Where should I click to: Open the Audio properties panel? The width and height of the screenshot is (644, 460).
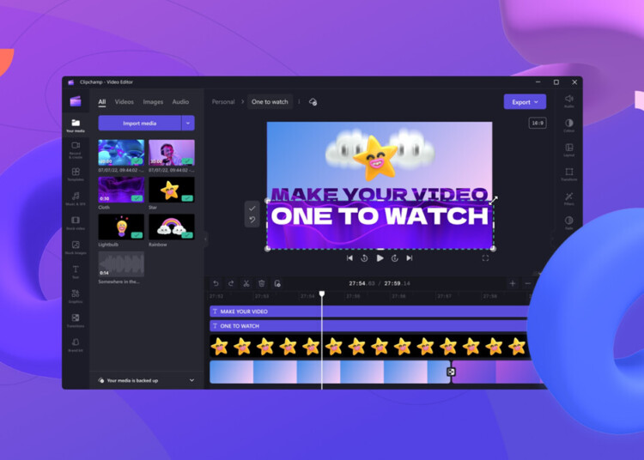pyautogui.click(x=568, y=101)
